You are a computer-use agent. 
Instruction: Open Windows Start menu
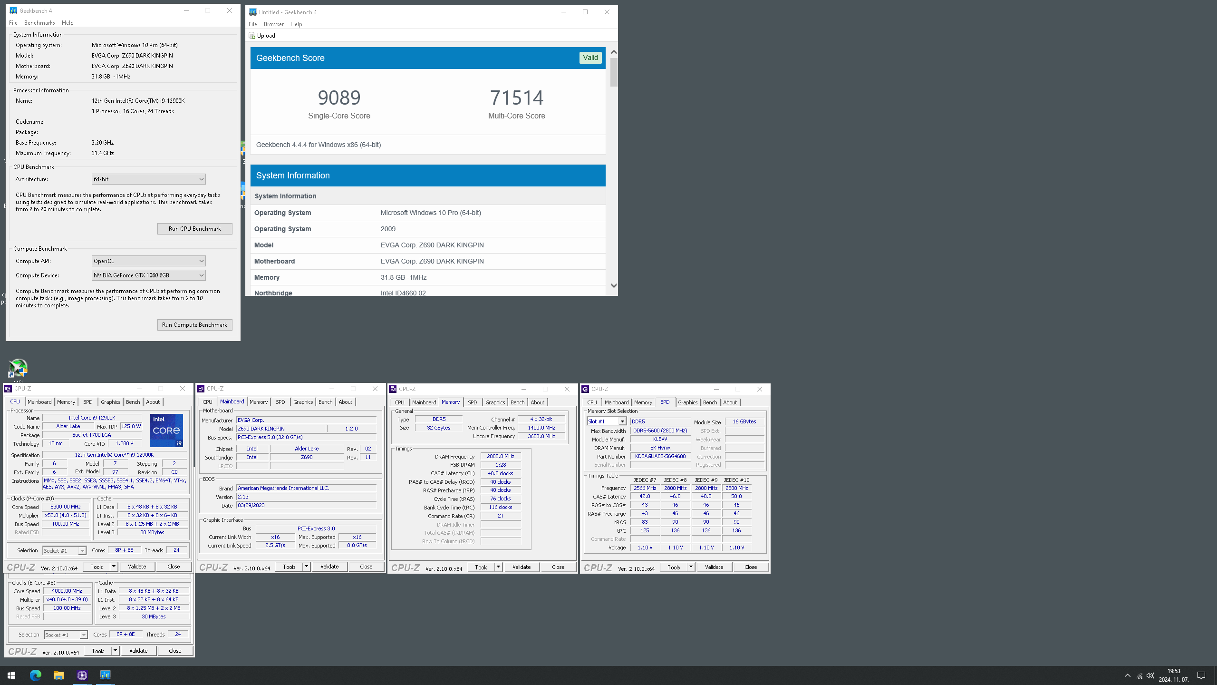(x=11, y=675)
